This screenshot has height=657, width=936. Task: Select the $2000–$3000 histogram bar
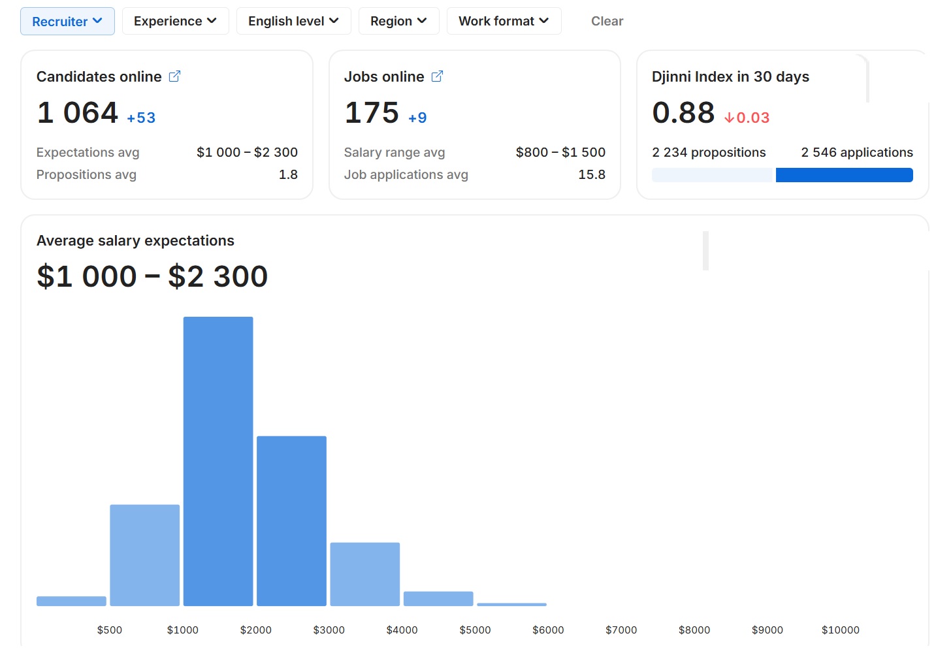coord(291,521)
